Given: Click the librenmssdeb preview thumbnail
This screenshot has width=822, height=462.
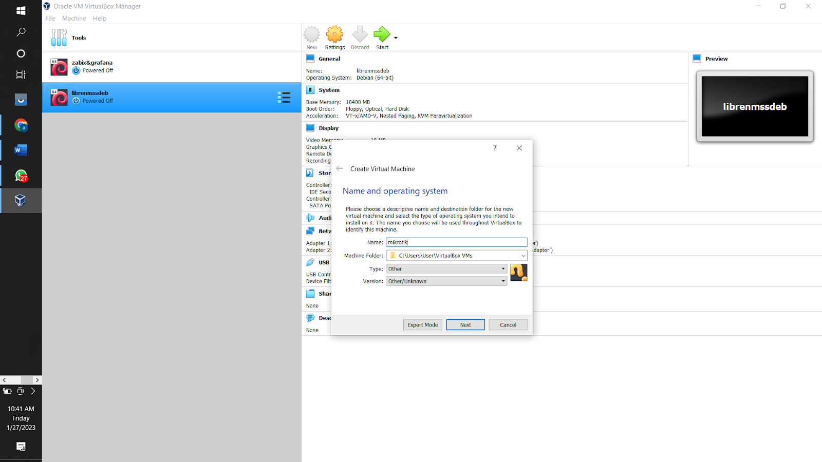Looking at the screenshot, I should pos(755,106).
